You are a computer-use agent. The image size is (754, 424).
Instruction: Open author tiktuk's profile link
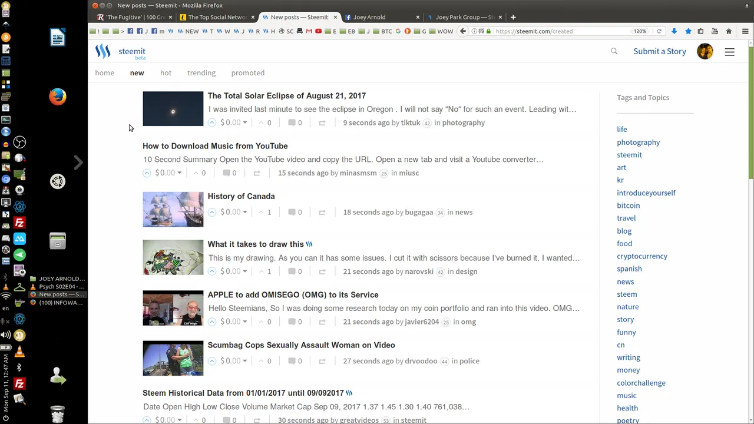[411, 122]
